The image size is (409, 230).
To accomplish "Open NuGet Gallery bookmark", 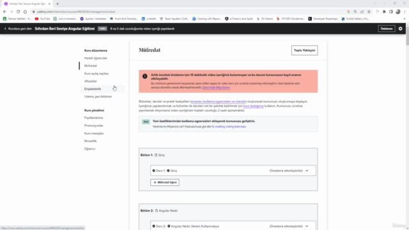I will [355, 19].
